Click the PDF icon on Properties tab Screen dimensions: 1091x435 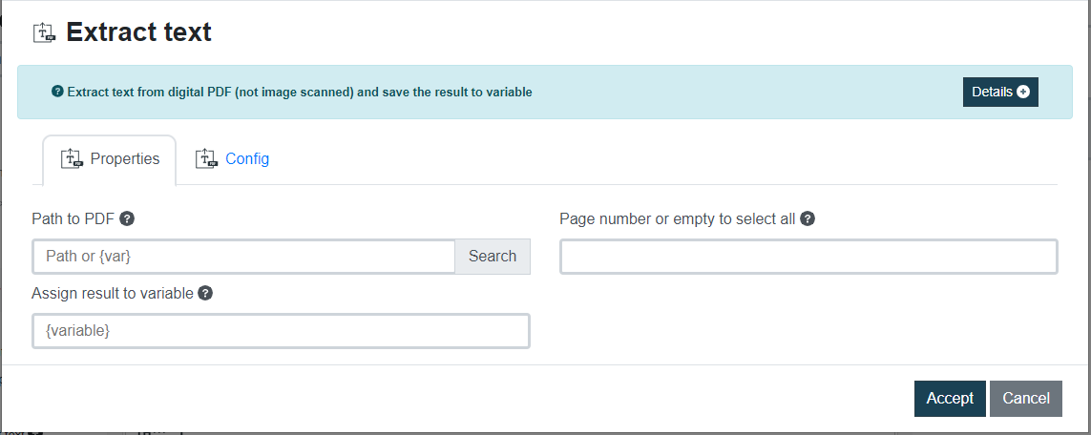[x=72, y=159]
